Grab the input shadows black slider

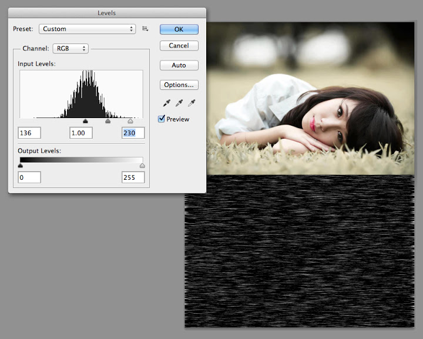click(85, 122)
